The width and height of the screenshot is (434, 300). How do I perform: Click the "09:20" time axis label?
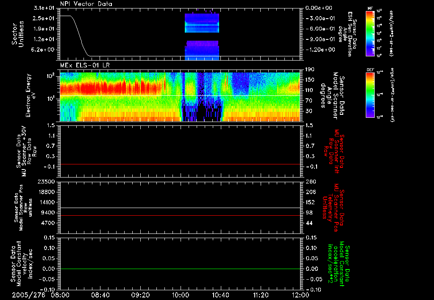click(x=140, y=295)
